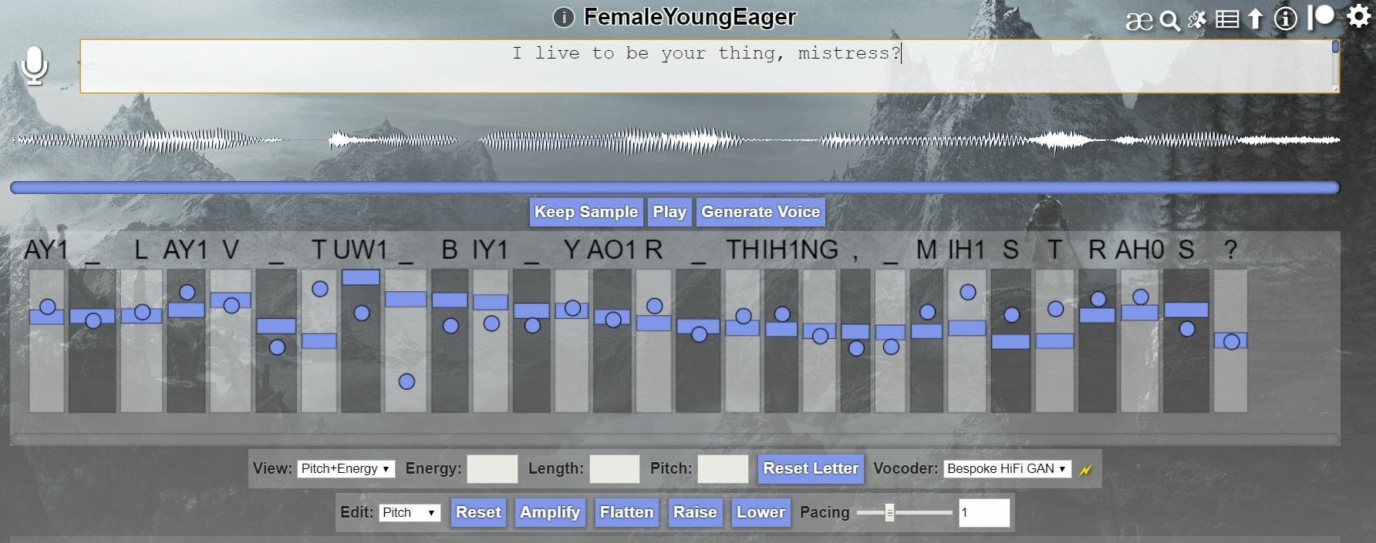
Task: Click the IY1 phoneme label
Action: tap(490, 250)
